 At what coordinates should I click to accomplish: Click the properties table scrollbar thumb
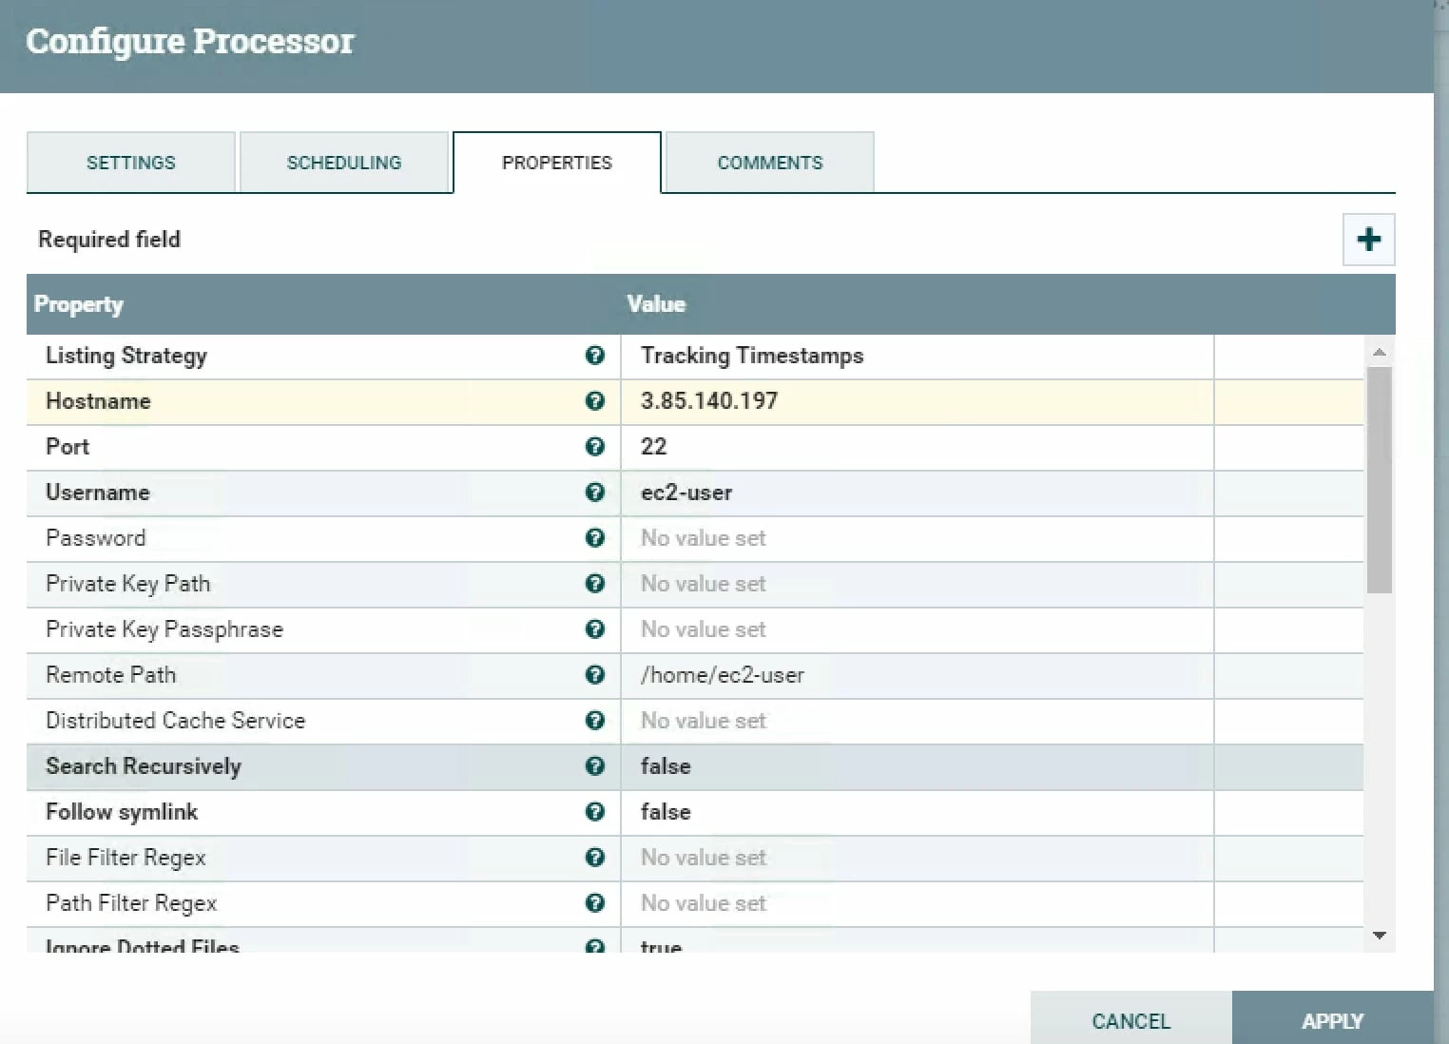pos(1380,480)
